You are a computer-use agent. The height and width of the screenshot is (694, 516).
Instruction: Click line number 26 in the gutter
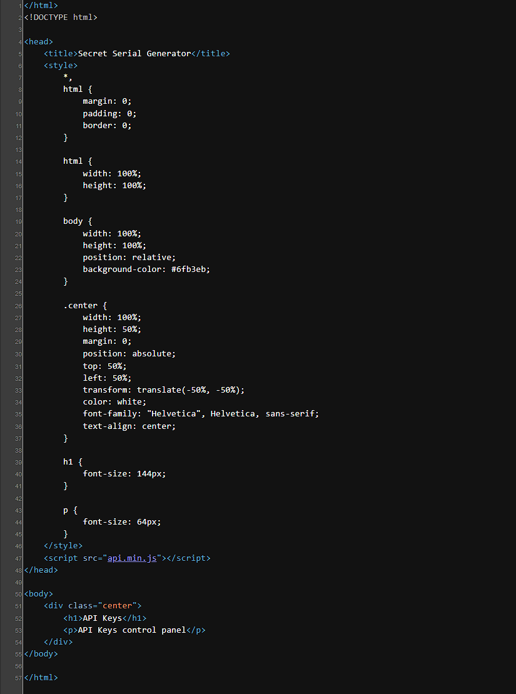pos(19,306)
